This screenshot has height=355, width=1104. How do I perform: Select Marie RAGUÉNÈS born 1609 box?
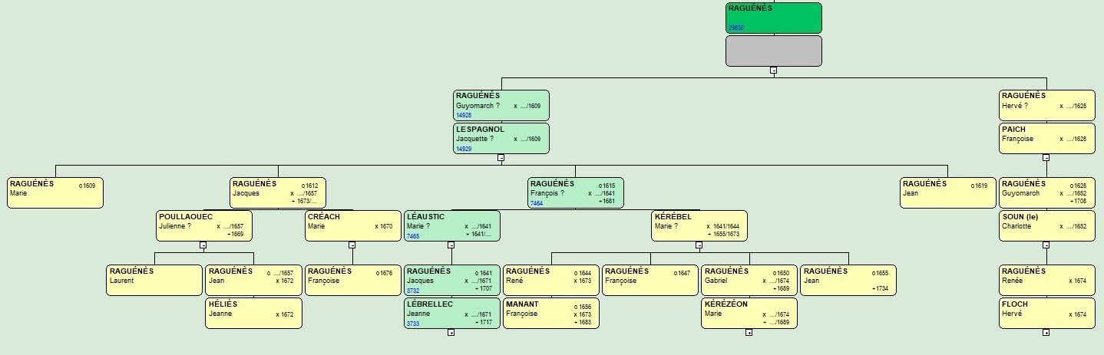click(x=55, y=192)
